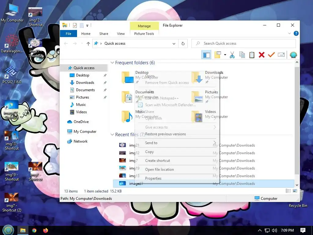Open the Recycle Bin desktop icon
The width and height of the screenshot is (313, 235).
[298, 199]
